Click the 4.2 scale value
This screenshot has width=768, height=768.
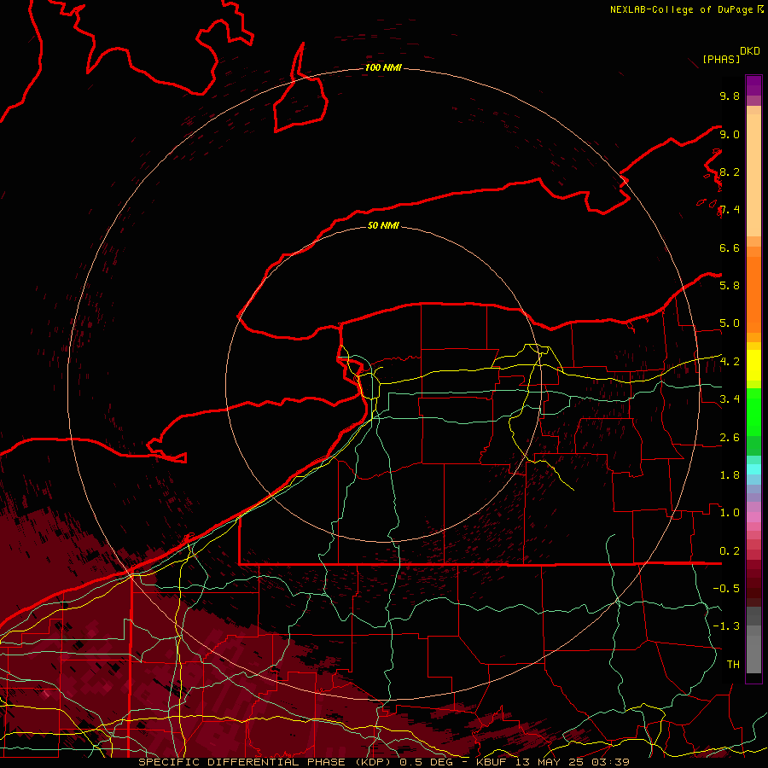(730, 362)
